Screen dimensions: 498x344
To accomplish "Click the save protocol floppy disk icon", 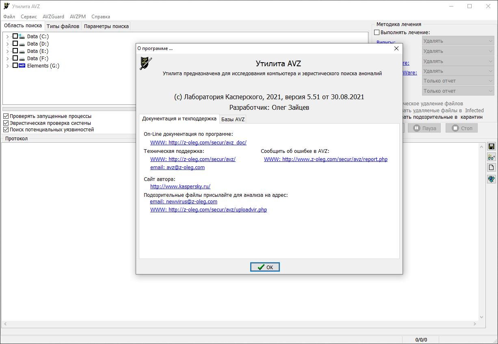I will pos(491,146).
